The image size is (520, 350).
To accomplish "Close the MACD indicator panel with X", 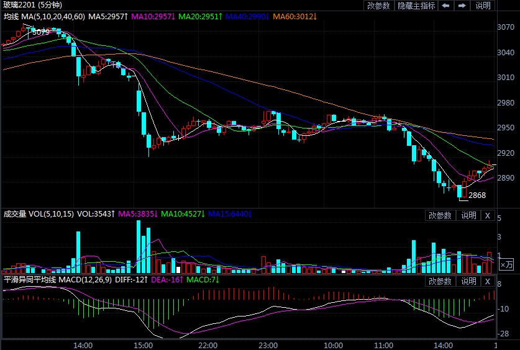I will pos(488,282).
